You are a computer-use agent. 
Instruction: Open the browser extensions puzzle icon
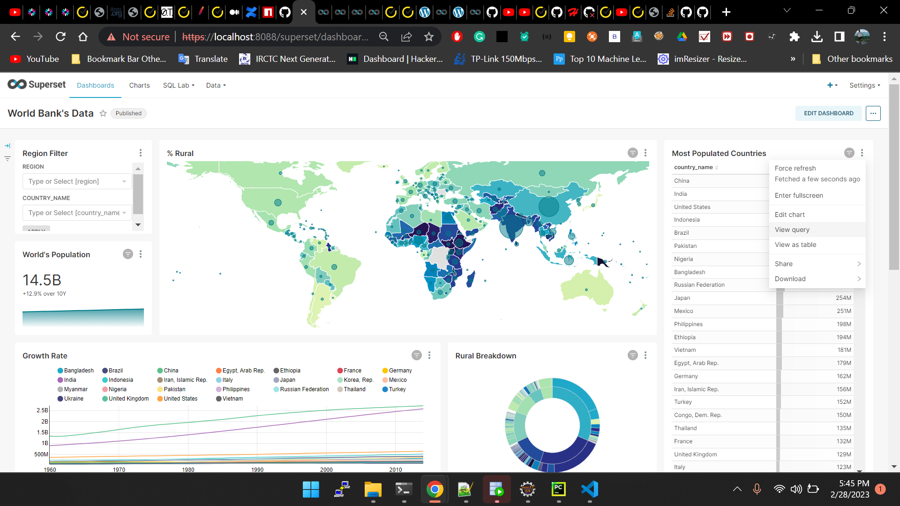(x=794, y=37)
